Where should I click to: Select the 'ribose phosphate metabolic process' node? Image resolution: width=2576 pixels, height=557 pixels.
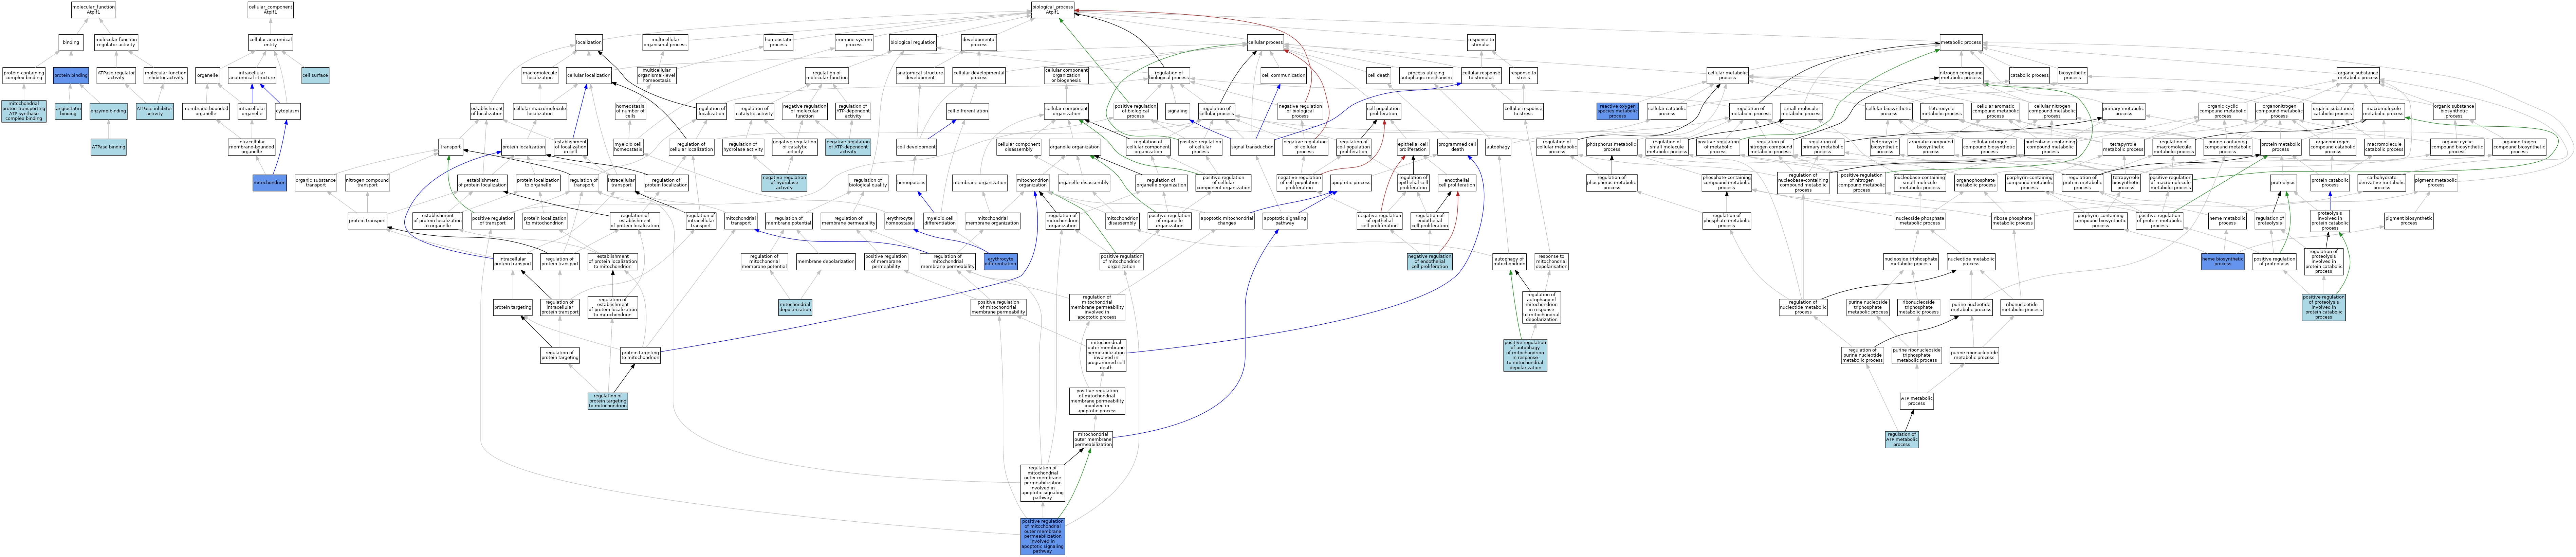tap(2012, 221)
